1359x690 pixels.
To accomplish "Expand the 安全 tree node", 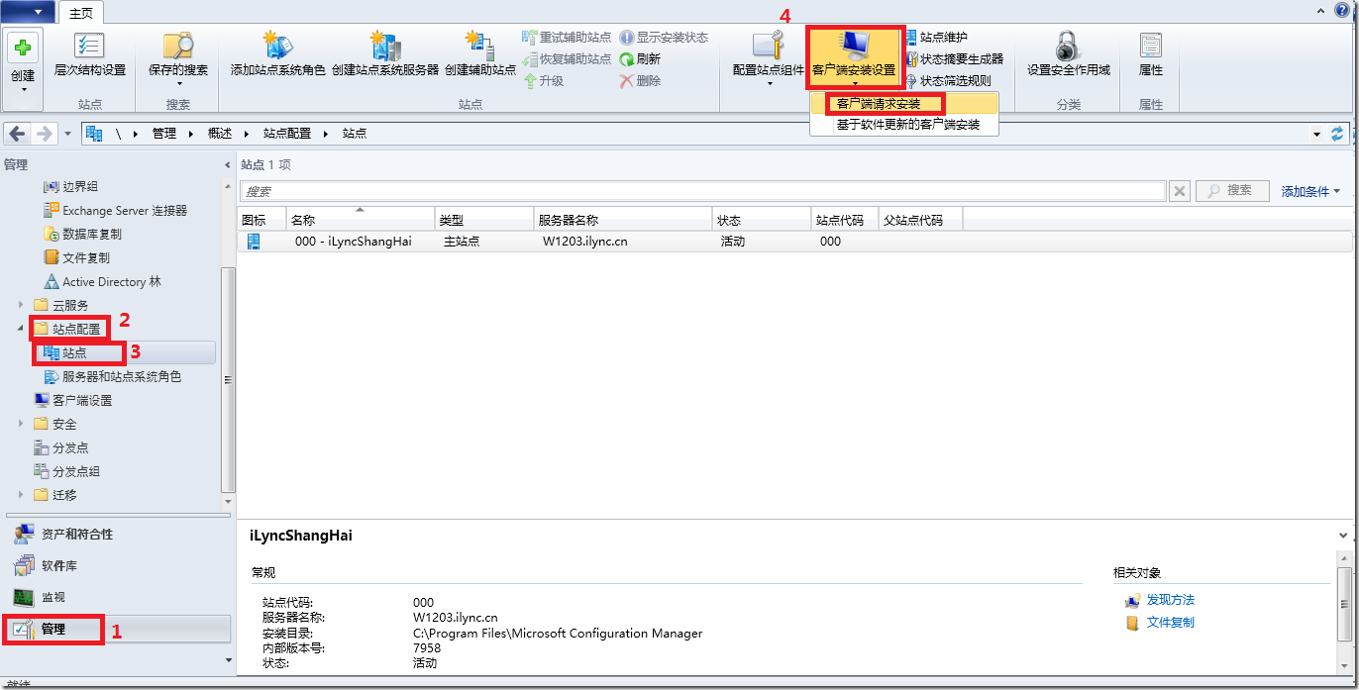I will 22,424.
